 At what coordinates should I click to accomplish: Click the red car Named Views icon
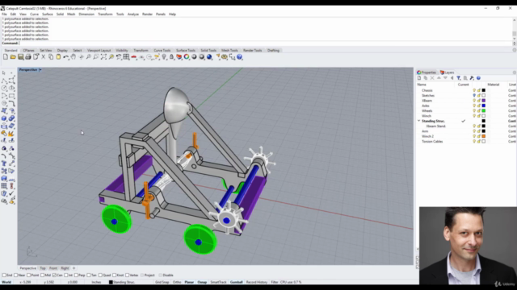point(133,57)
